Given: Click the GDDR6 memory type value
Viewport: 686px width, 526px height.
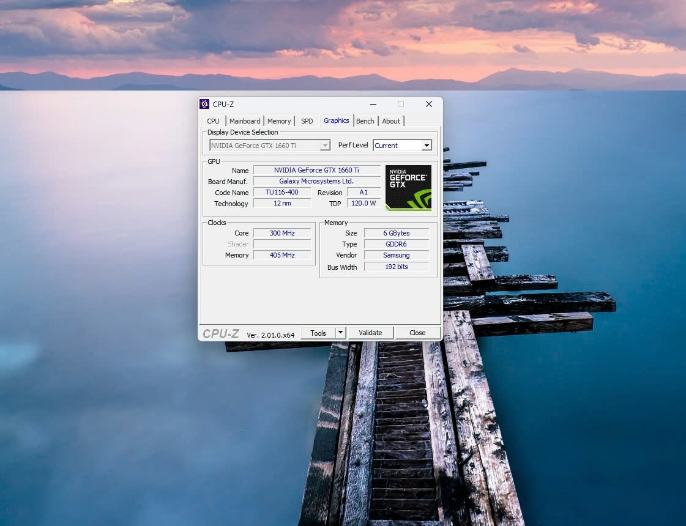Looking at the screenshot, I should [397, 244].
